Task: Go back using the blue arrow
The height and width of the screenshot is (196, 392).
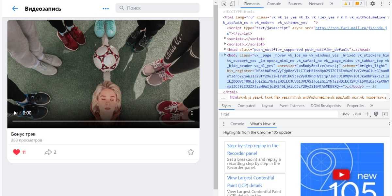Action: (x=15, y=8)
